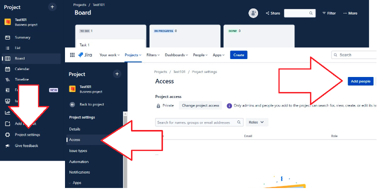Open the Your work dropdown

109,55
